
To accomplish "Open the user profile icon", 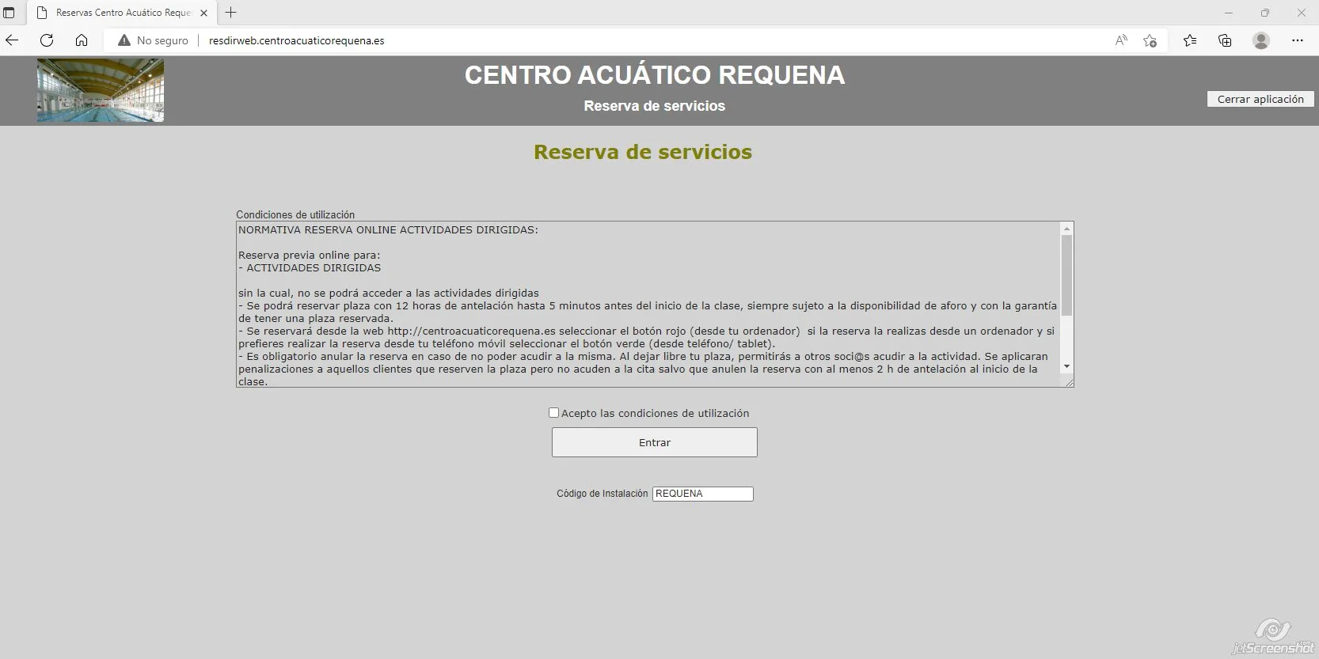I will pyautogui.click(x=1261, y=40).
